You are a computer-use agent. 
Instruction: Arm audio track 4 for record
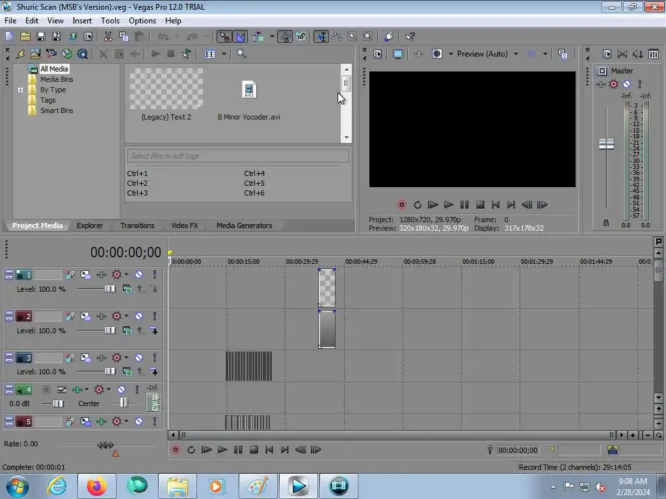pyautogui.click(x=46, y=390)
